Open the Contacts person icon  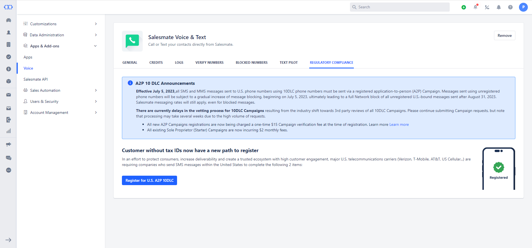point(9,32)
